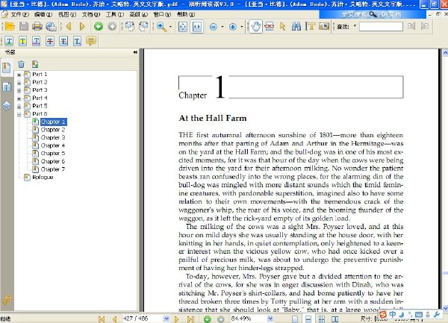Image resolution: width=448 pixels, height=323 pixels.
Task: Click the zoom out minus circle
Action: click(x=214, y=27)
